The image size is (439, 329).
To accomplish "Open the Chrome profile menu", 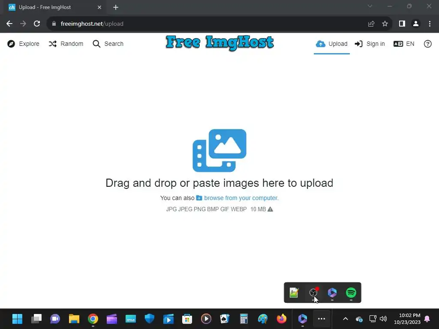I will 416,24.
